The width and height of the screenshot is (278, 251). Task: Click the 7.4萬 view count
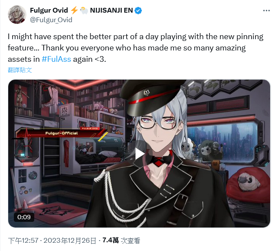(x=111, y=240)
